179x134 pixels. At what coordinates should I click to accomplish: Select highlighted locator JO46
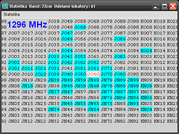(x=67, y=39)
